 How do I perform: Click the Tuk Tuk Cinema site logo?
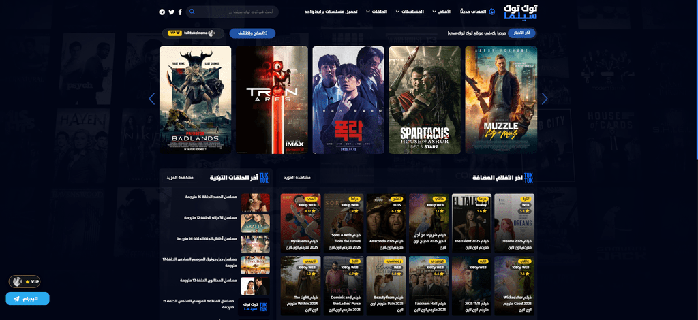point(520,12)
